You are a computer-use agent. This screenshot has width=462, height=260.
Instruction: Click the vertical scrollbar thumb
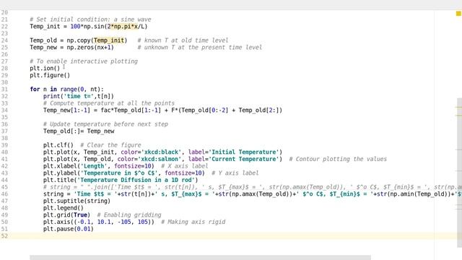[x=459, y=173]
